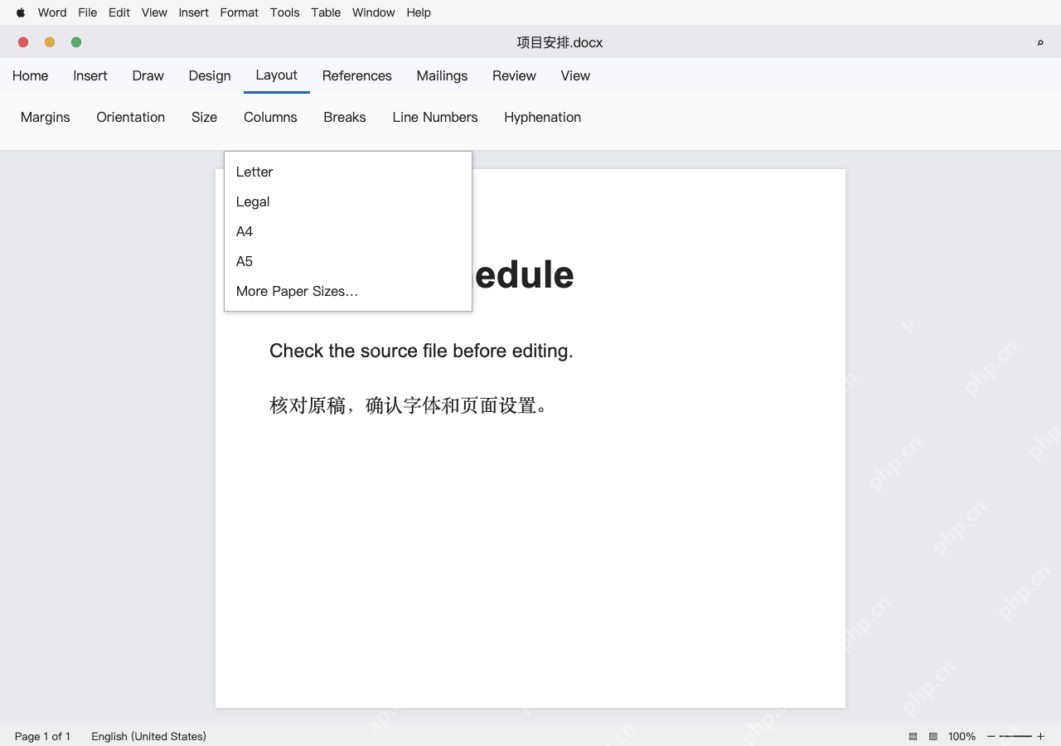Open the Table menu in menu bar
The height and width of the screenshot is (746, 1061).
pos(326,12)
